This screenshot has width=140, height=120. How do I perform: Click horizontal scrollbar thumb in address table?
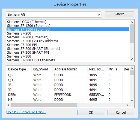point(44,105)
